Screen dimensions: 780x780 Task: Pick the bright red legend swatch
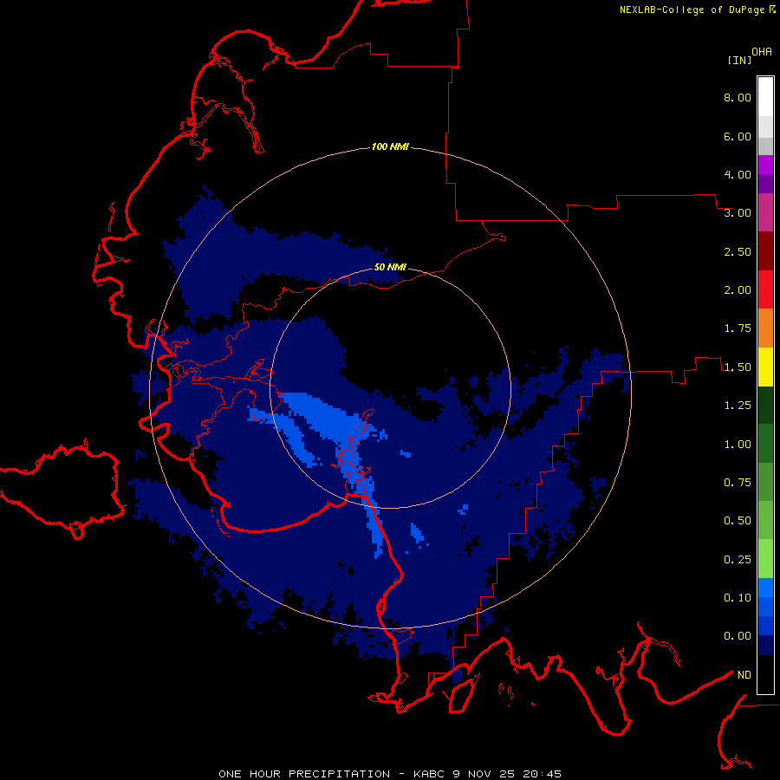765,289
